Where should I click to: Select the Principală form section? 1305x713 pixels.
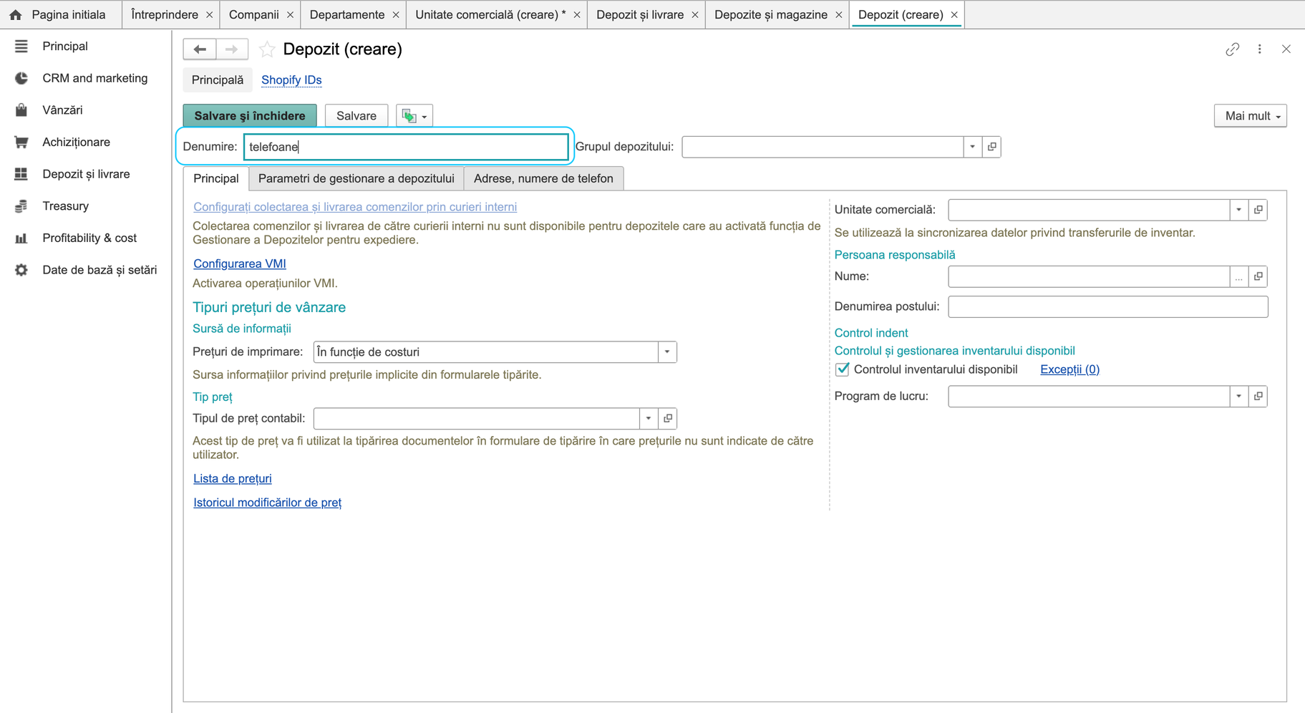click(218, 80)
